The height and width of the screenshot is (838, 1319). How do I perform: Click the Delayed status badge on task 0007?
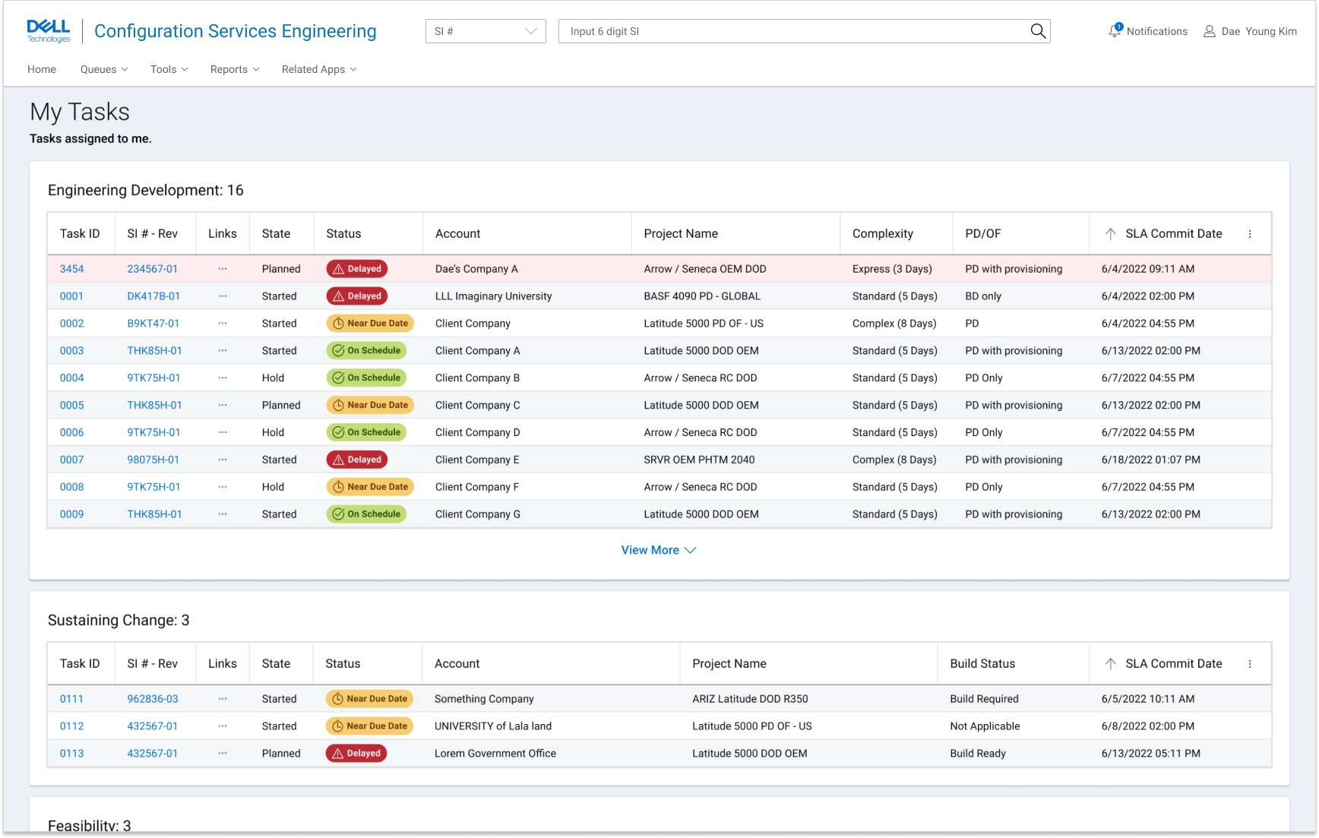(357, 460)
